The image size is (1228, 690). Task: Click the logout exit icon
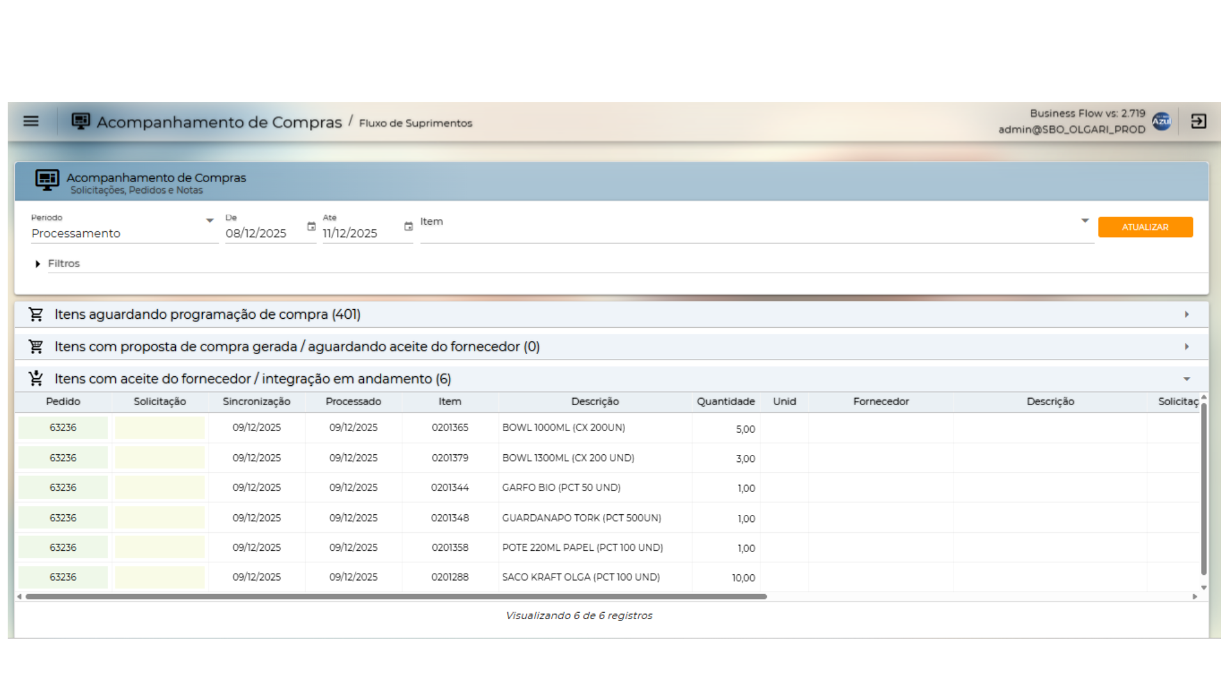[1199, 121]
